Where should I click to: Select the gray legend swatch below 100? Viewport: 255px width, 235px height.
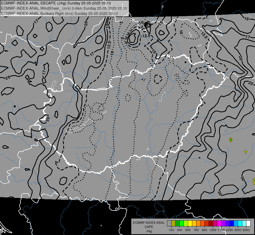tap(169, 224)
